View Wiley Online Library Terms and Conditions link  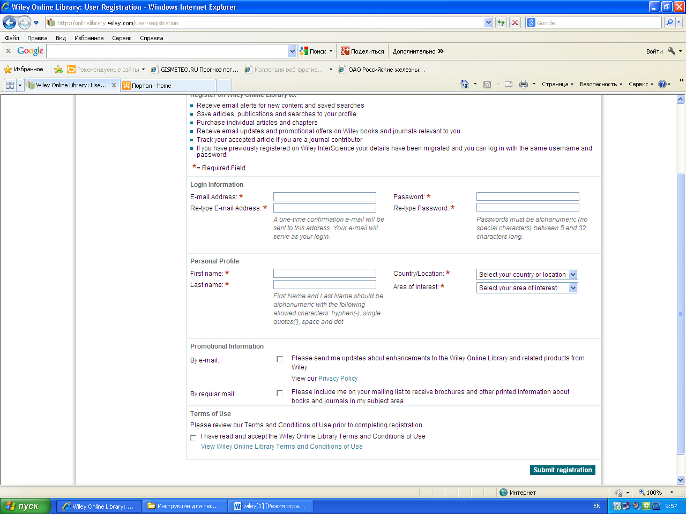pos(282,447)
